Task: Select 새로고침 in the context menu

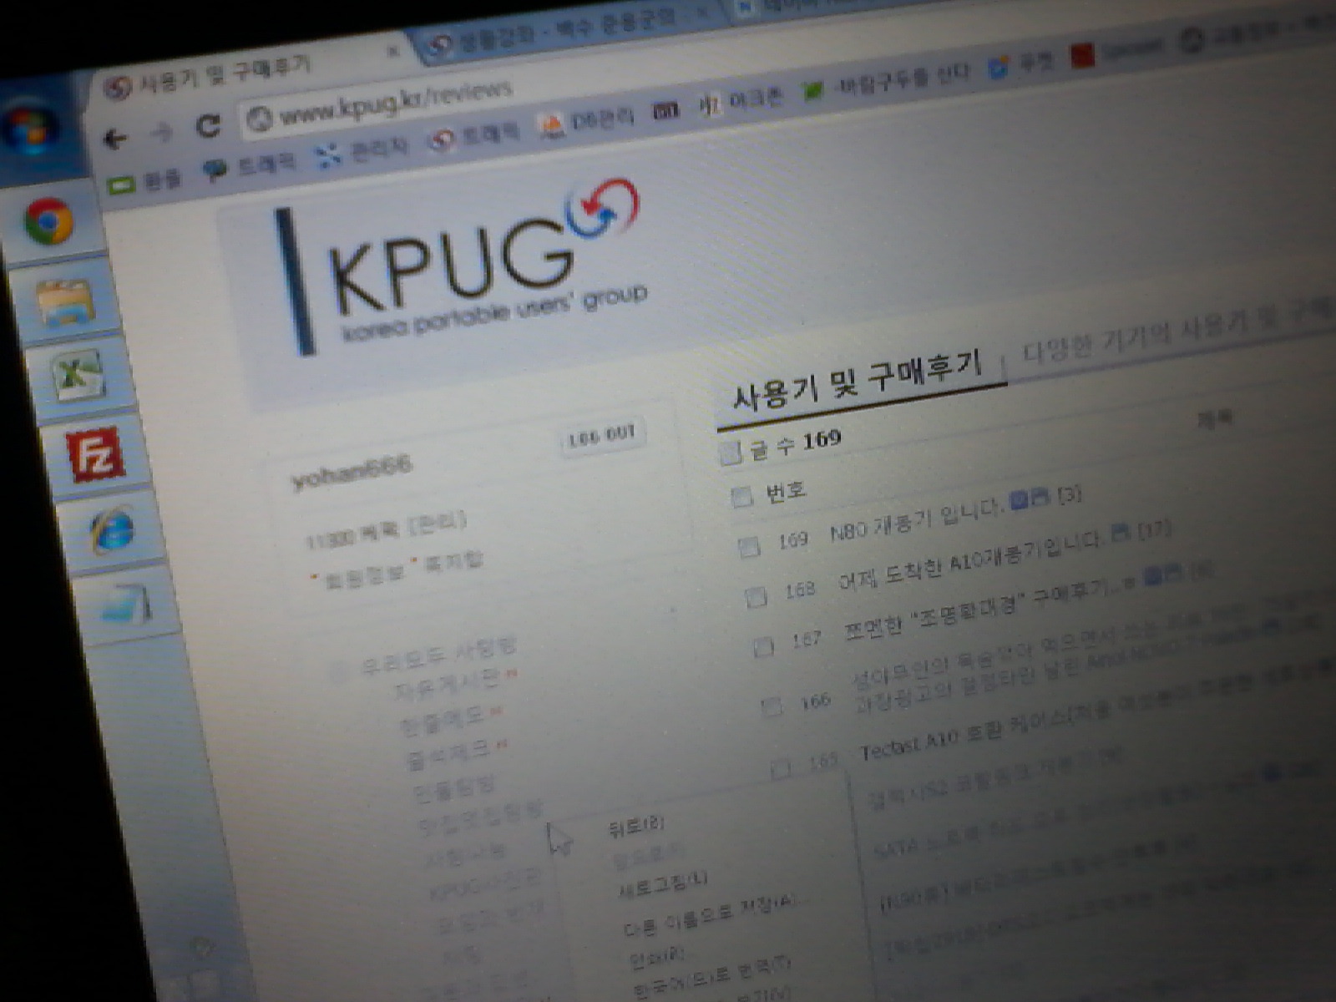Action: pyautogui.click(x=661, y=884)
